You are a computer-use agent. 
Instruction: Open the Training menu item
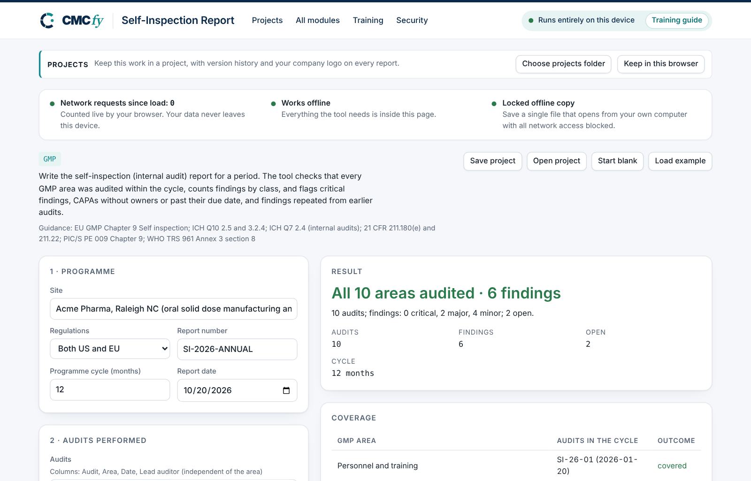point(368,20)
